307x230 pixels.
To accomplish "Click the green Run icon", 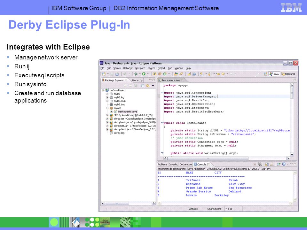I will (x=144, y=74).
